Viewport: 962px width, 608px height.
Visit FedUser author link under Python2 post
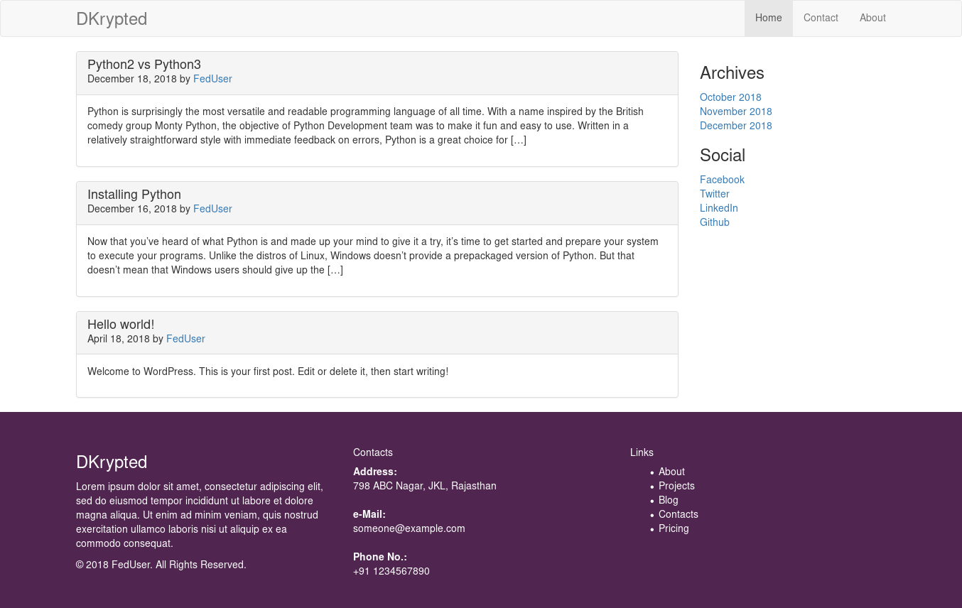(212, 79)
